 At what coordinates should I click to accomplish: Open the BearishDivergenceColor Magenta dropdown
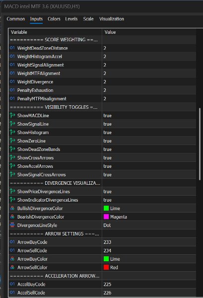coord(149,217)
